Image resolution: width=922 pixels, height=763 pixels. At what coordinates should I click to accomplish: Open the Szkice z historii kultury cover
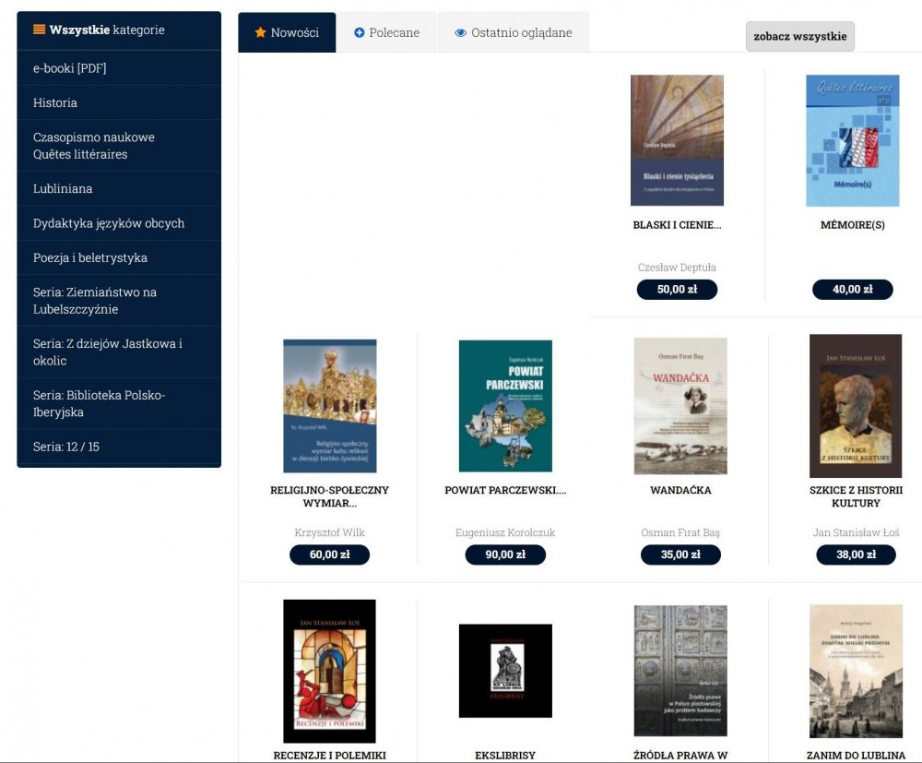pos(856,406)
